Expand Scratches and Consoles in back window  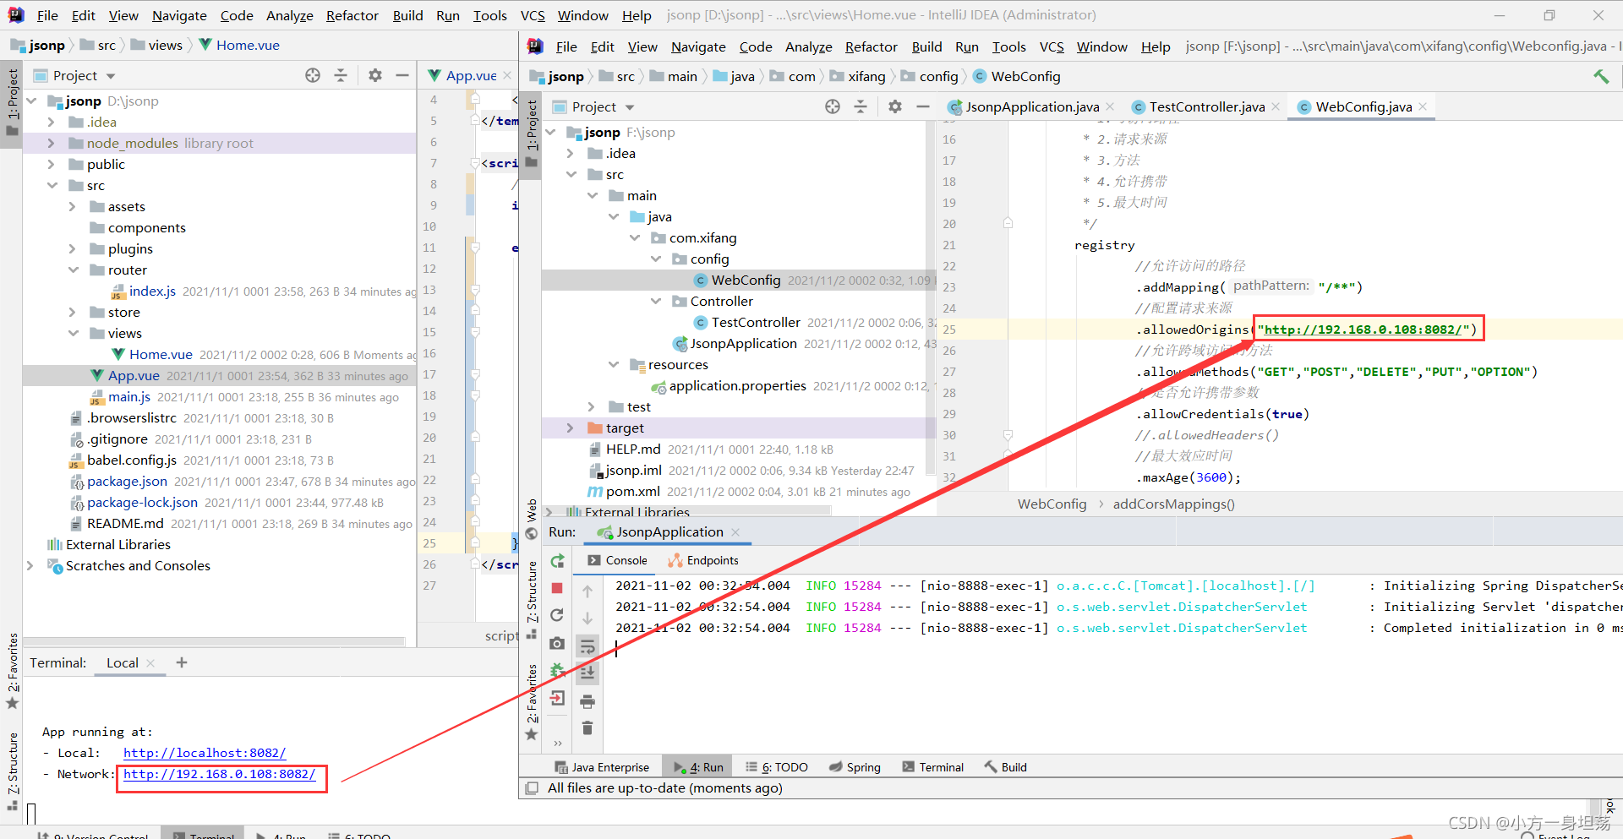coord(30,565)
